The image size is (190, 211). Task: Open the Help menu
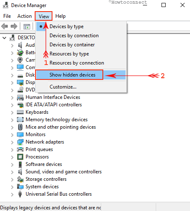click(x=60, y=16)
